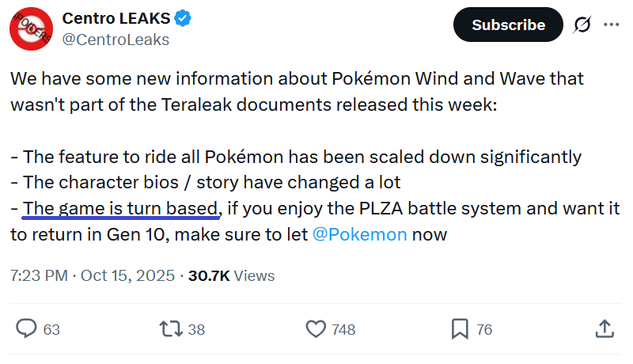Click the 76 bookmarks count
The height and width of the screenshot is (364, 633).
(x=483, y=329)
